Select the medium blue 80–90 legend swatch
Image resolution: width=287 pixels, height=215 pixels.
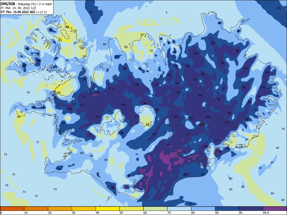click(x=203, y=209)
